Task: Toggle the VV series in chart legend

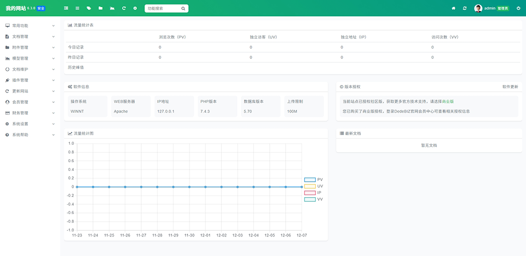Action: point(313,199)
